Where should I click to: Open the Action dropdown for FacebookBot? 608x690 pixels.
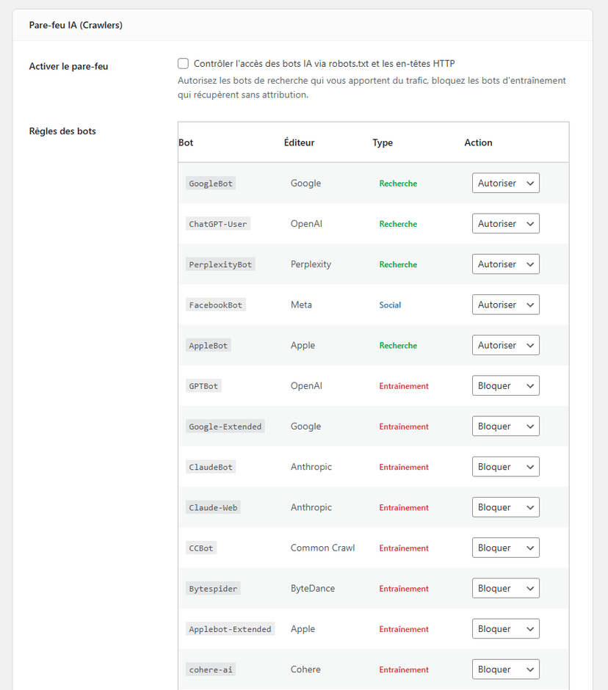point(505,305)
